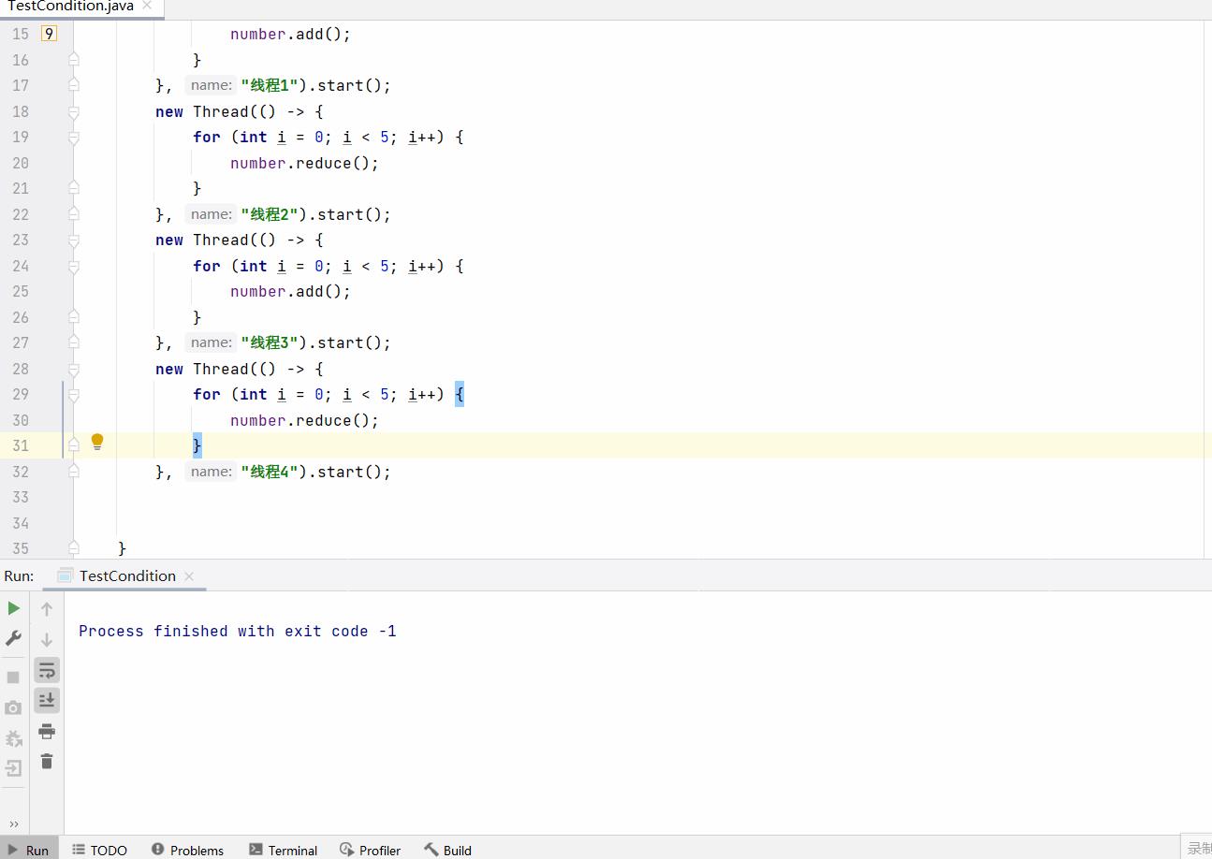
Task: Open the TODO tool window
Action: pyautogui.click(x=100, y=850)
